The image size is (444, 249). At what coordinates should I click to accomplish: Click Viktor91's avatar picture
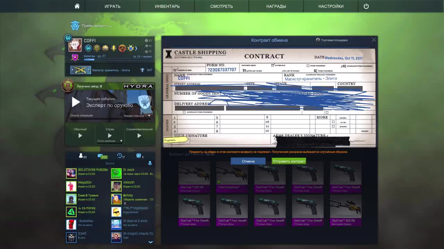click(116, 186)
